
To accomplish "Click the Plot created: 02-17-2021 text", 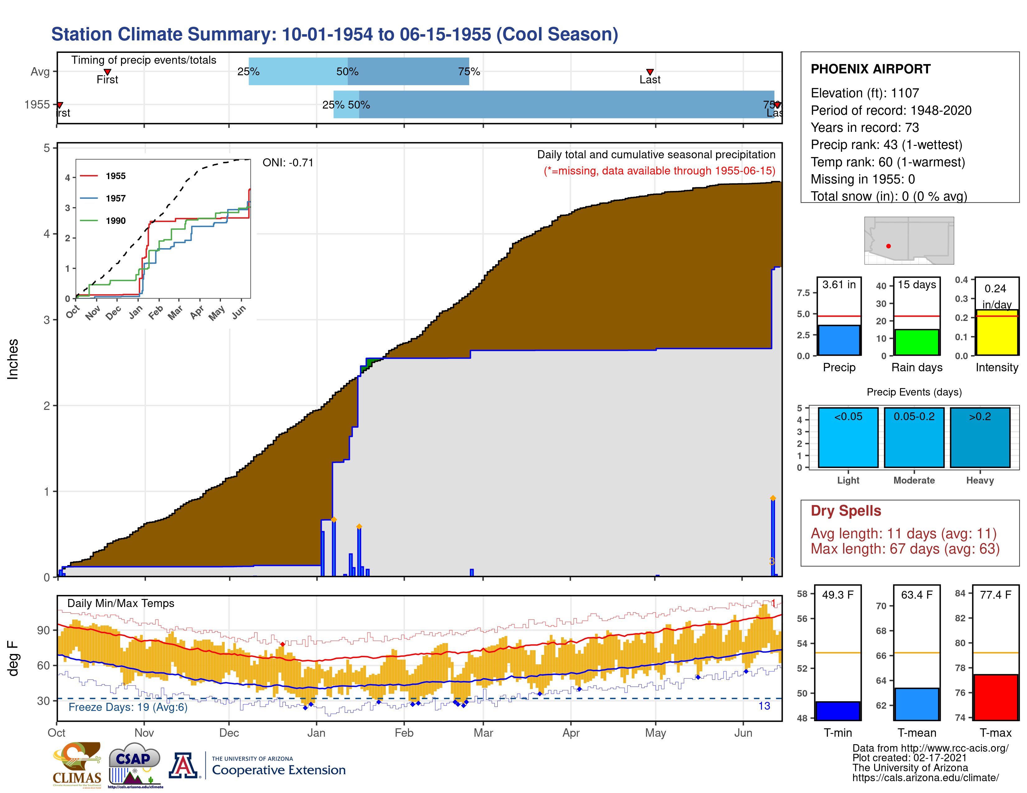I will click(909, 758).
